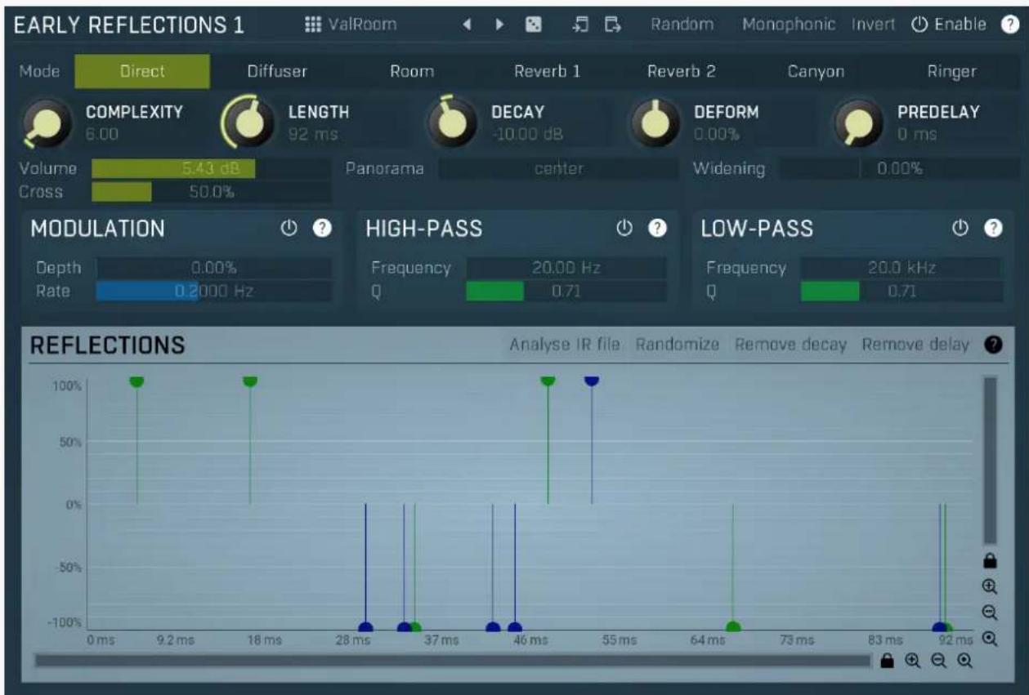Click High-Pass Q slider
Image resolution: width=1029 pixels, height=695 pixels.
566,291
